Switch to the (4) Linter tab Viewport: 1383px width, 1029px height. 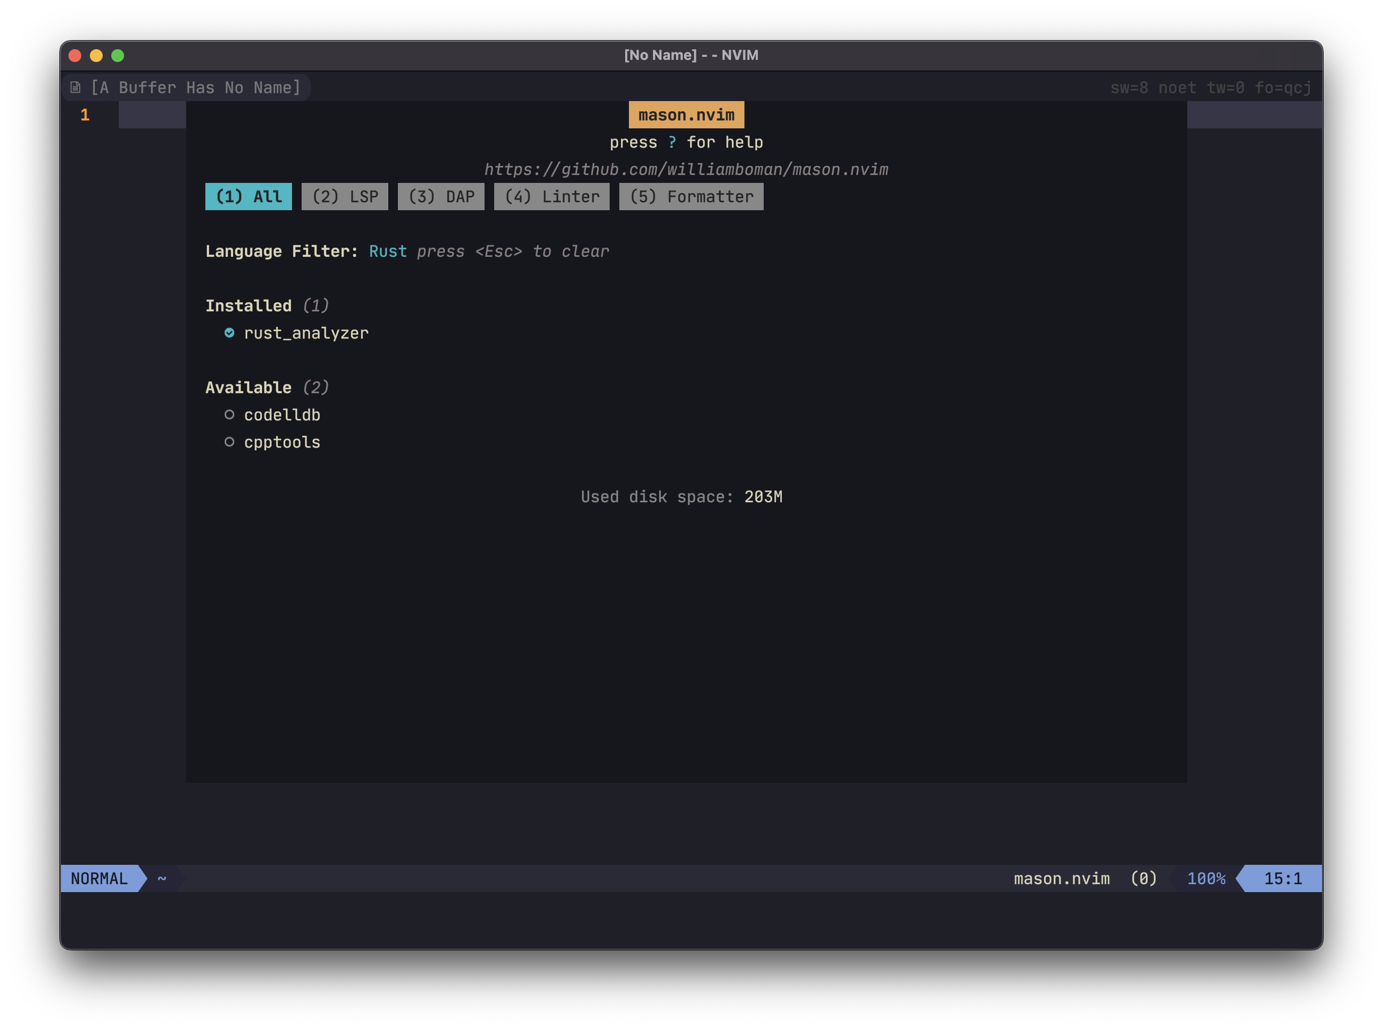pyautogui.click(x=552, y=197)
